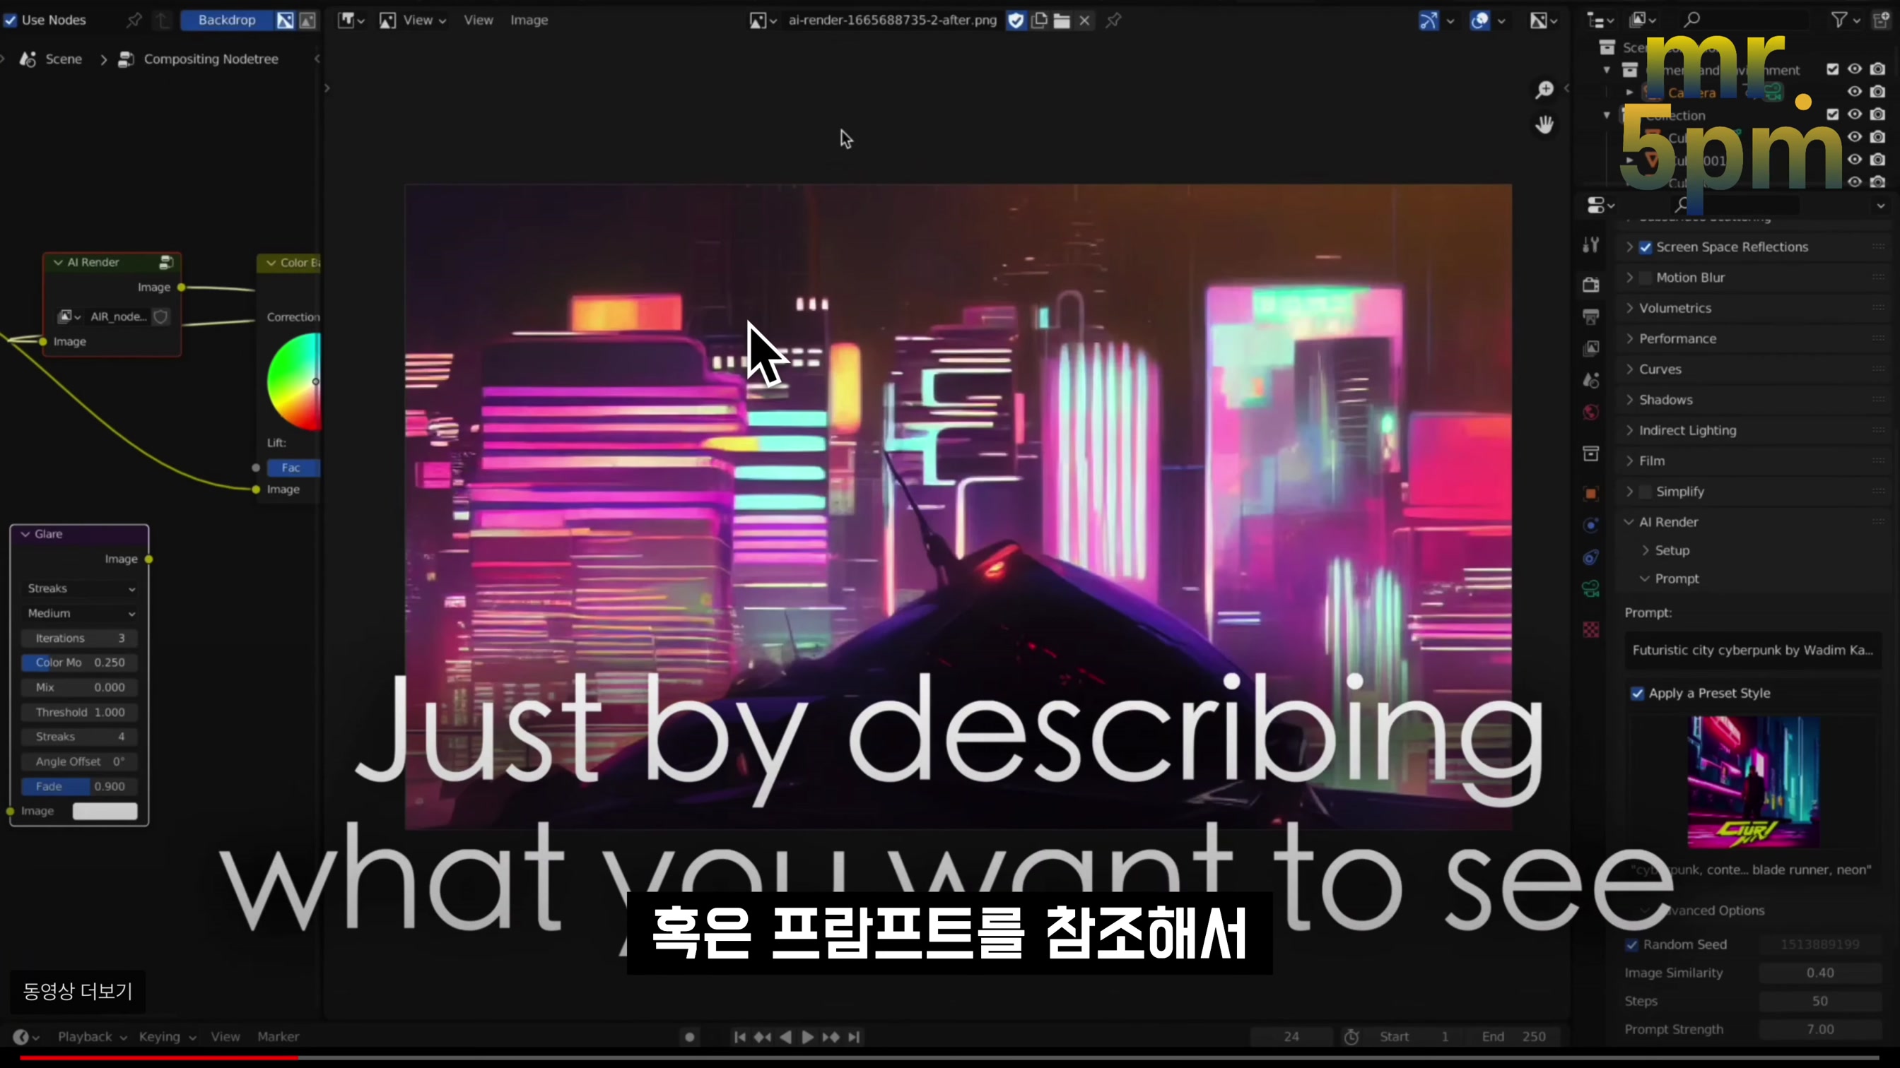Unlink the image with the X icon
The height and width of the screenshot is (1068, 1900).
(x=1084, y=20)
